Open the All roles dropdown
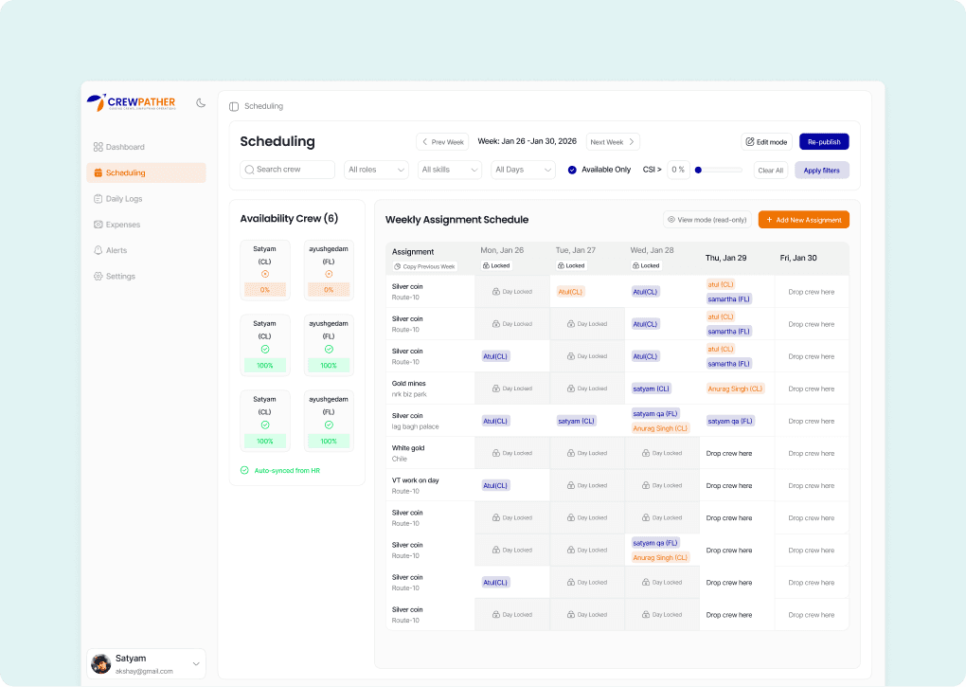 click(376, 170)
